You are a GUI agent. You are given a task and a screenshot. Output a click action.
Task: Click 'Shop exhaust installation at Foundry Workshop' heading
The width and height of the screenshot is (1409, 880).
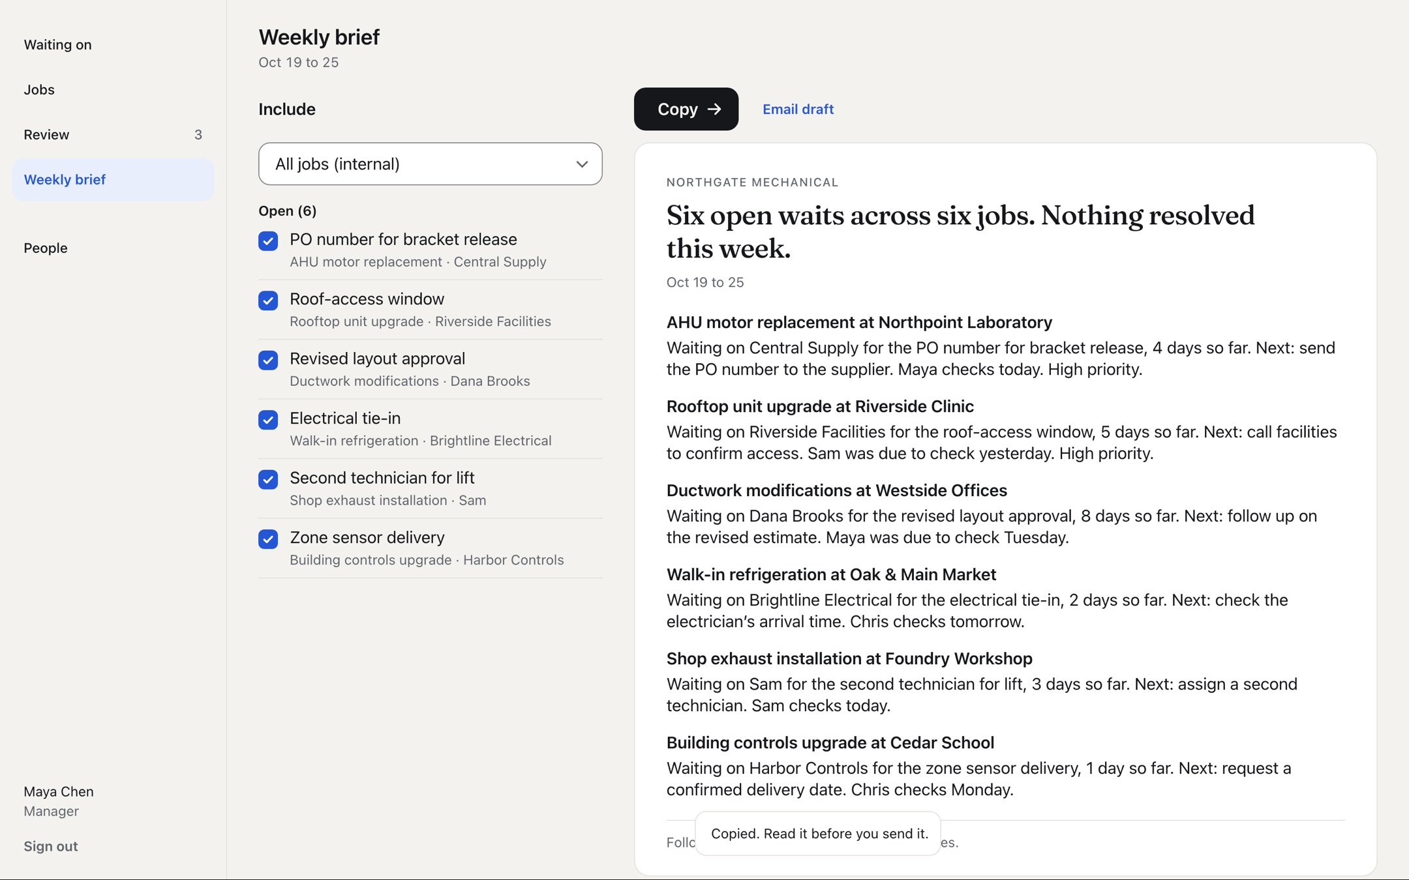(849, 658)
